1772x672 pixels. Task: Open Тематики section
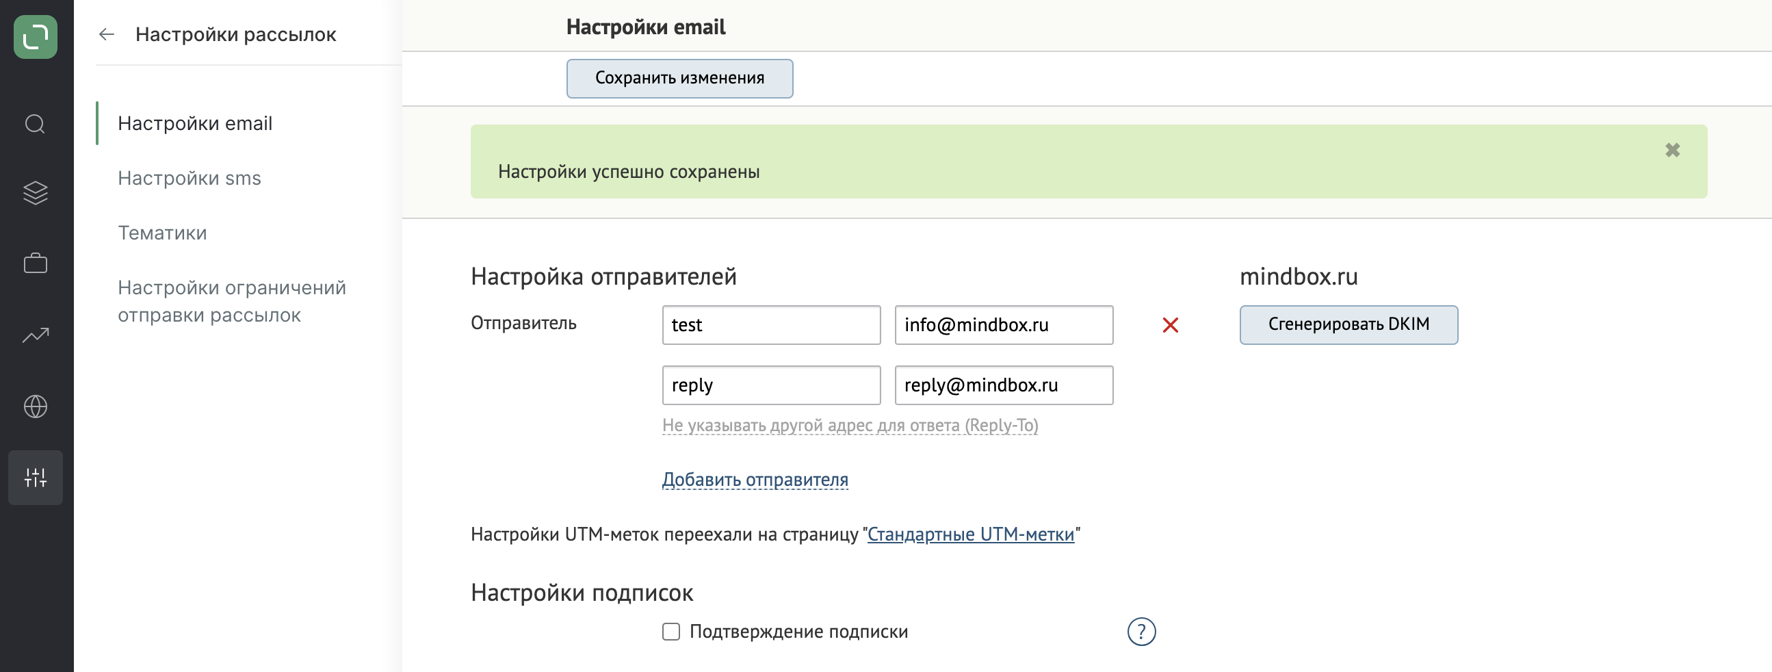[162, 233]
